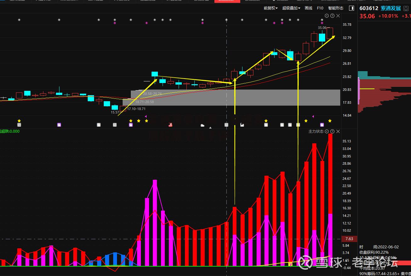Screen dimensions: 411x276
Task: Close the 主力状态 indicator panel
Action: tap(338, 131)
